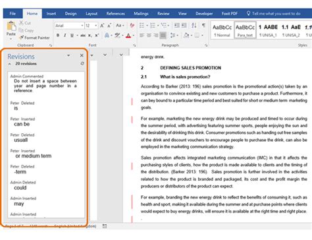
Task: Toggle underline formatting
Action: point(72,35)
